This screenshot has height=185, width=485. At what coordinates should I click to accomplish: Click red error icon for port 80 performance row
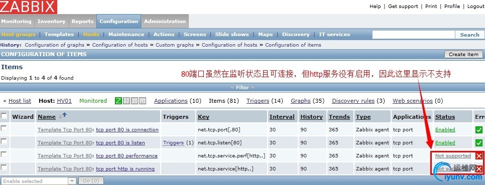point(479,156)
